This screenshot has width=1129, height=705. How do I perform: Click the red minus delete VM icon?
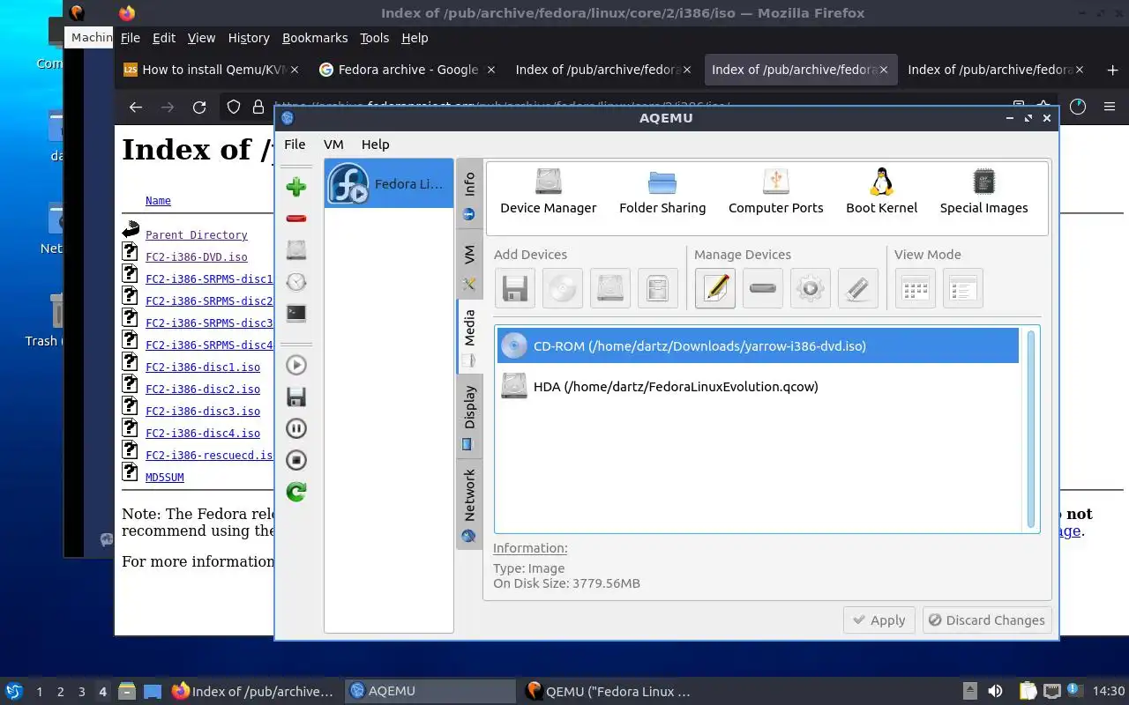[296, 218]
